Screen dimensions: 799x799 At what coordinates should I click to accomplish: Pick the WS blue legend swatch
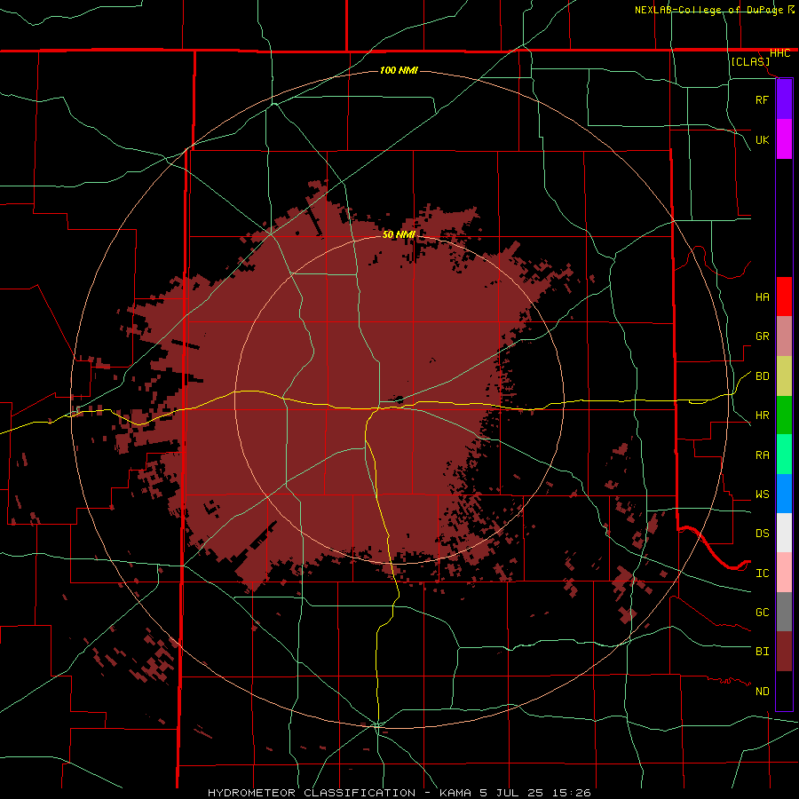[784, 494]
